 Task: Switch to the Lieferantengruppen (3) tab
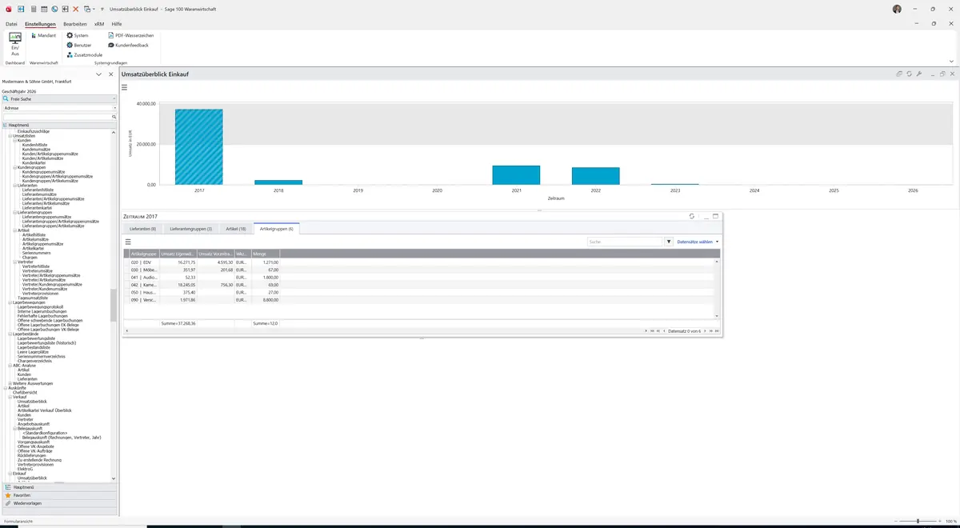(191, 229)
